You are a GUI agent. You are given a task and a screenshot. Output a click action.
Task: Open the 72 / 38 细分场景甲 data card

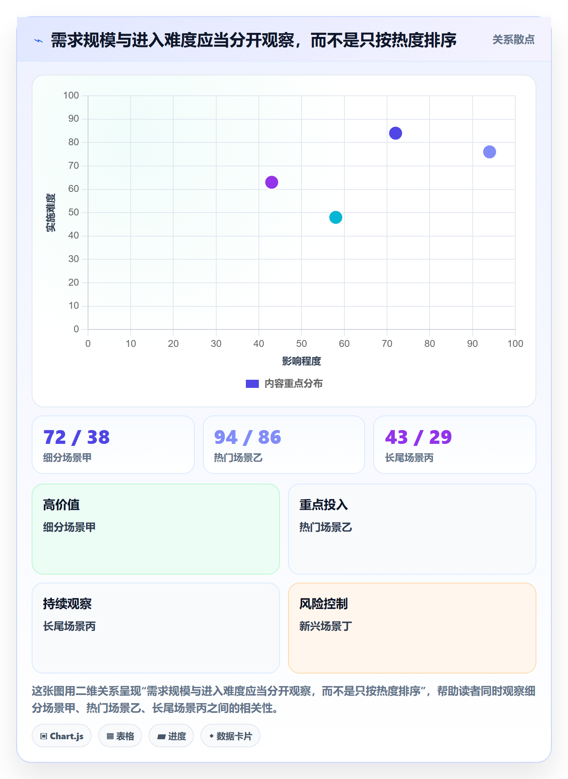coord(113,445)
